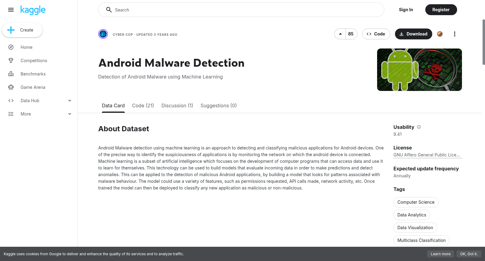Click the Usability info icon
Image resolution: width=485 pixels, height=261 pixels.
419,127
